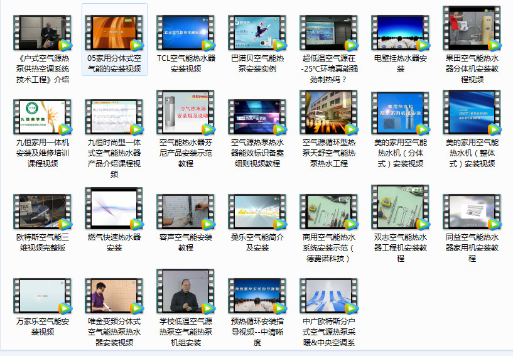
Task: Click the 九恒时尚型一体式空气能热水器 video thumbnail
Action: pyautogui.click(x=114, y=116)
